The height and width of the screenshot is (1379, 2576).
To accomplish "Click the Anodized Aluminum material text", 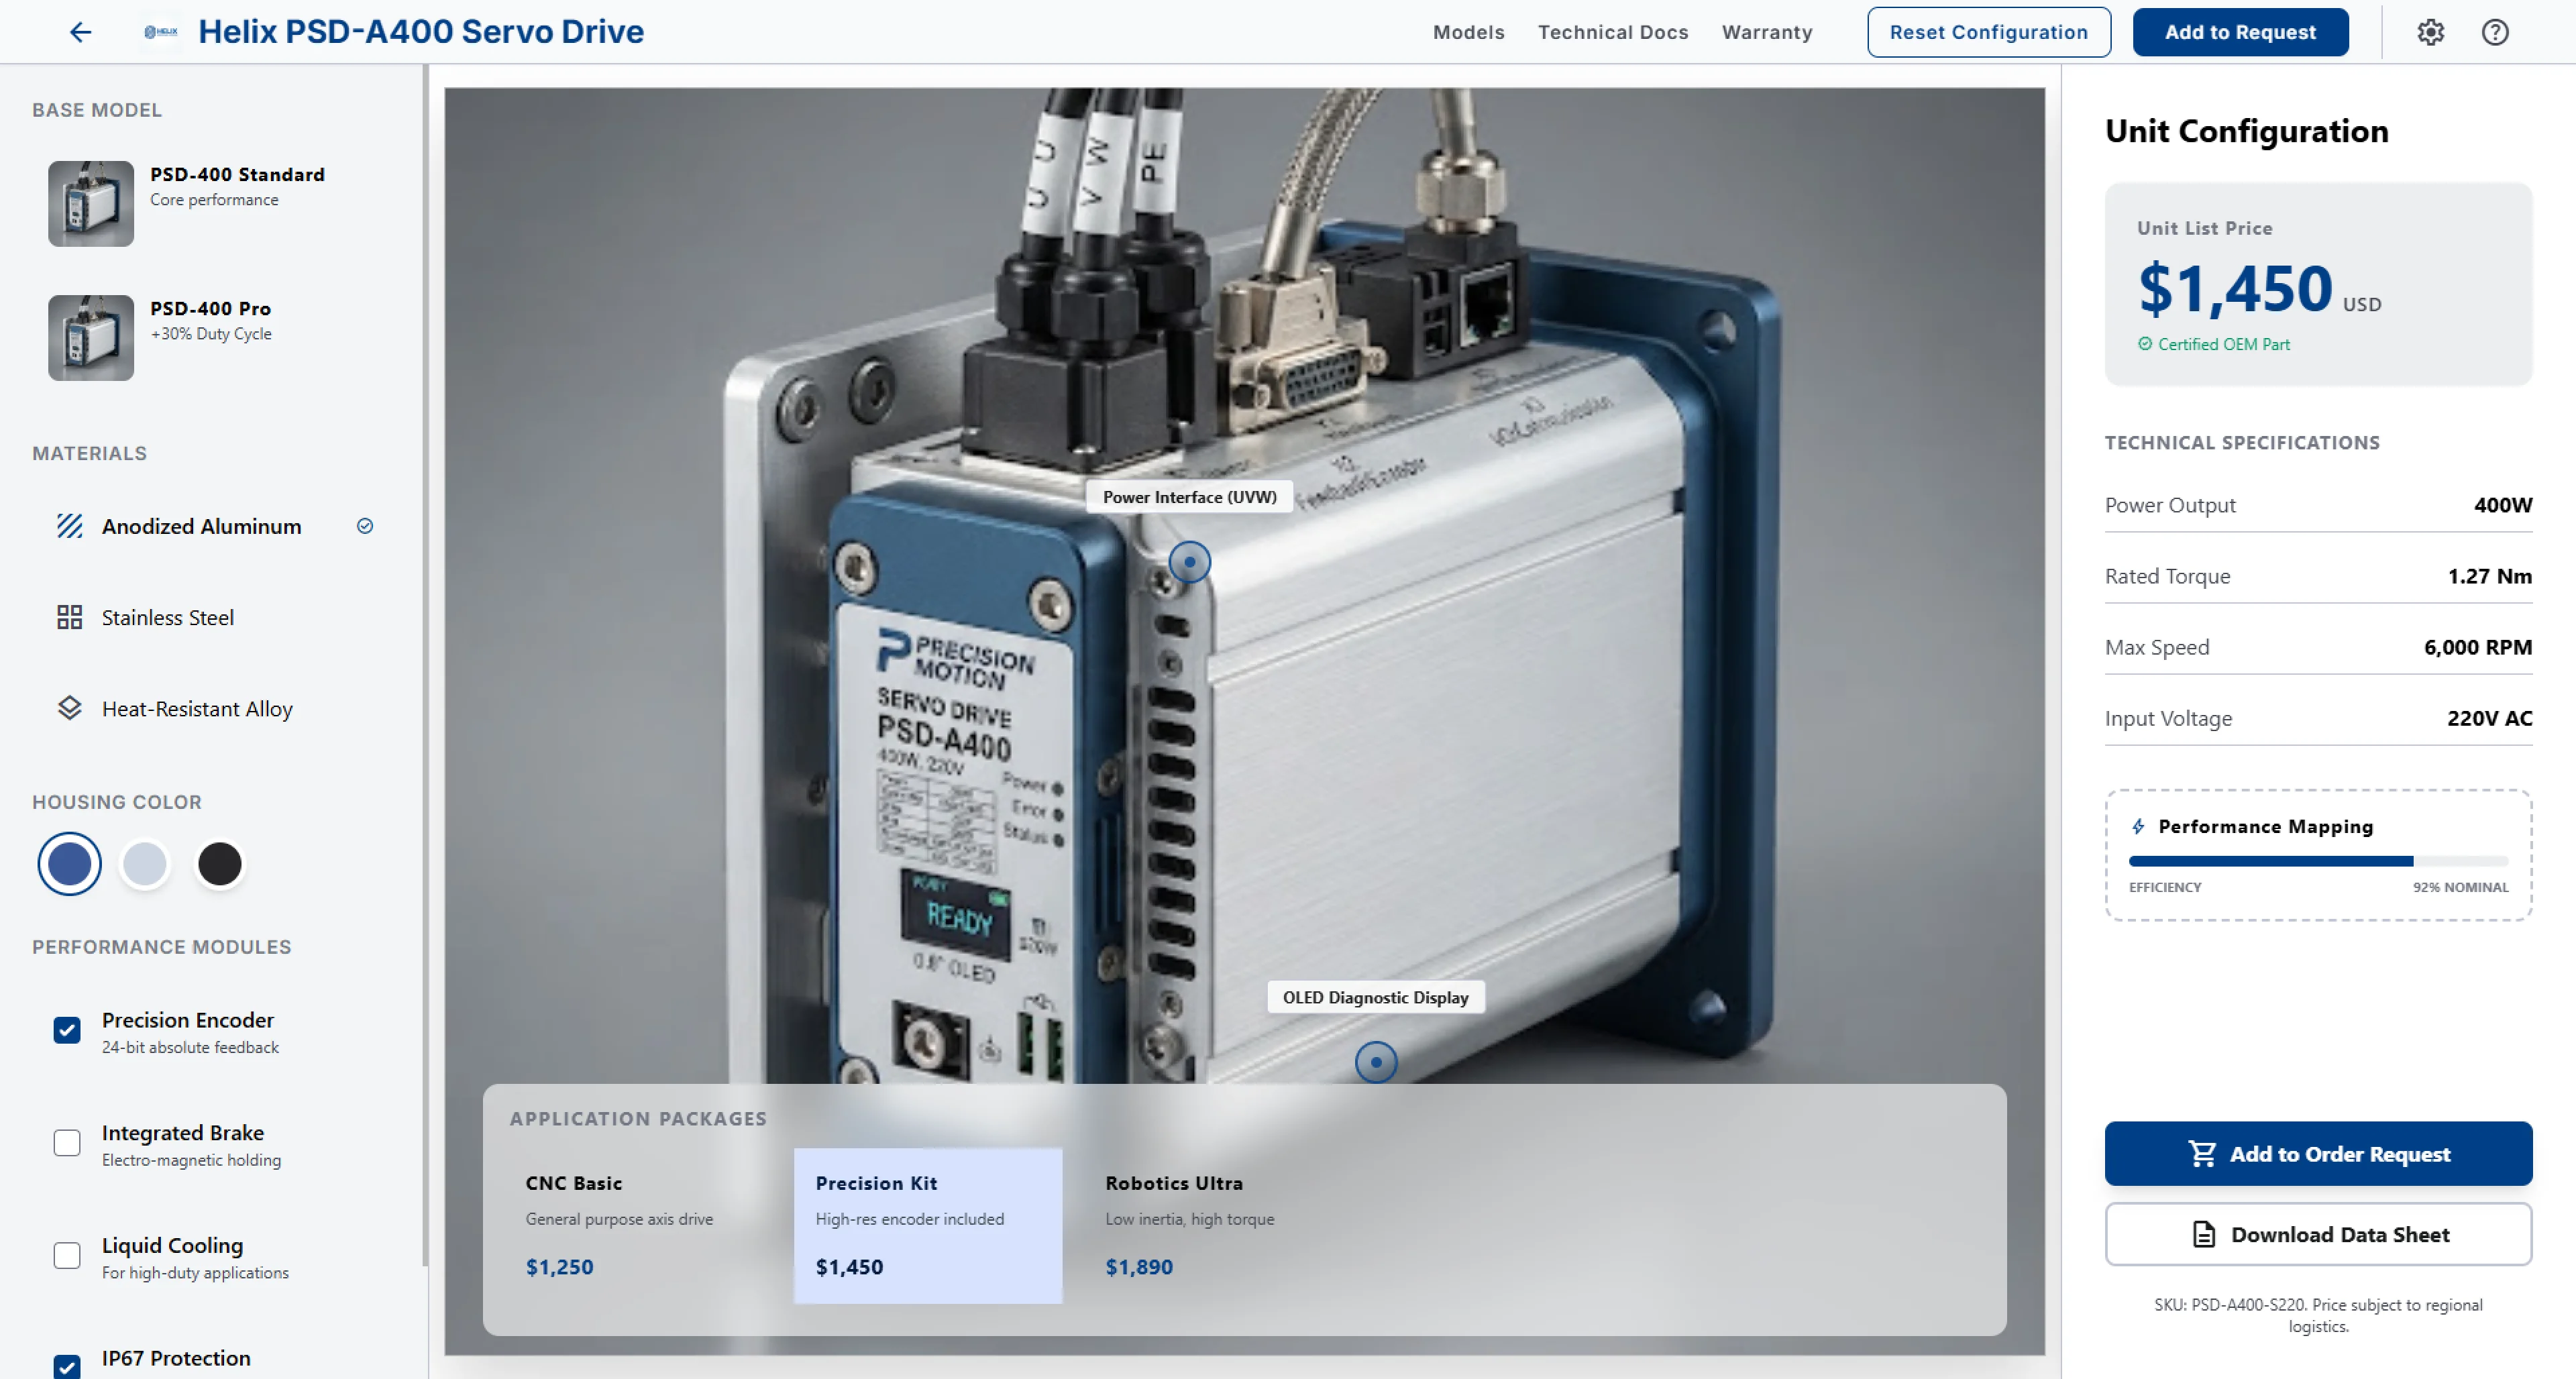I will point(201,526).
